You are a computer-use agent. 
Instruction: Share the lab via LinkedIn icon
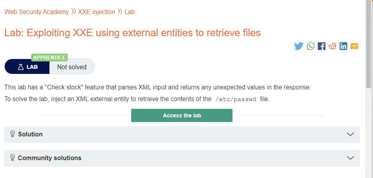coord(343,46)
